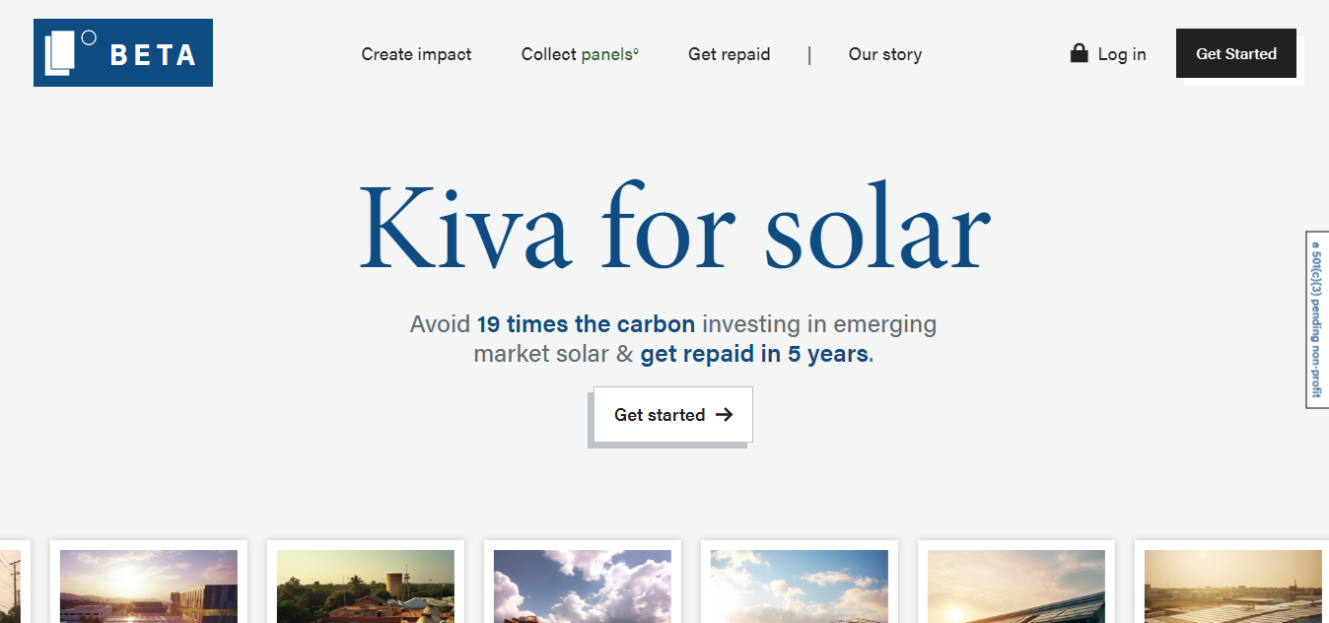Click the solar panel roof with sun thumbnail

(x=1015, y=588)
